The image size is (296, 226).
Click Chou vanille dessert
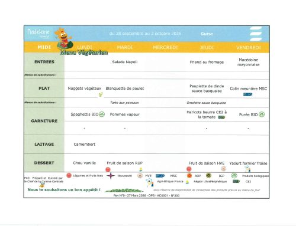click(x=85, y=163)
